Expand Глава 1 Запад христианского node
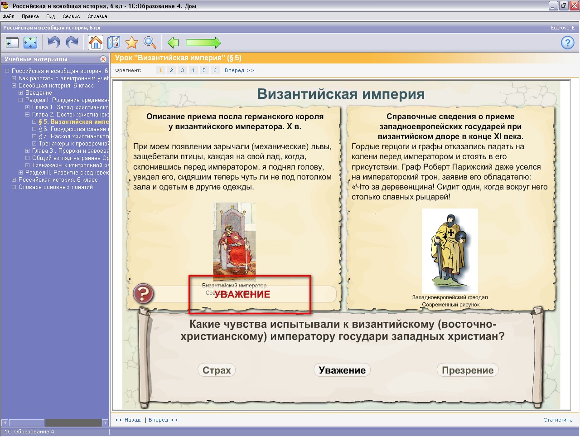This screenshot has width=580, height=437. click(27, 107)
